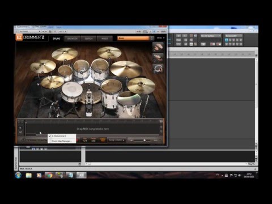The image size is (272, 204).
Task: Save preset with the plugin header disk icon
Action: point(50,31)
